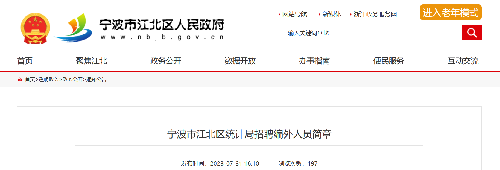
Task: Click the 输入关键词查找 search field
Action: [370, 33]
